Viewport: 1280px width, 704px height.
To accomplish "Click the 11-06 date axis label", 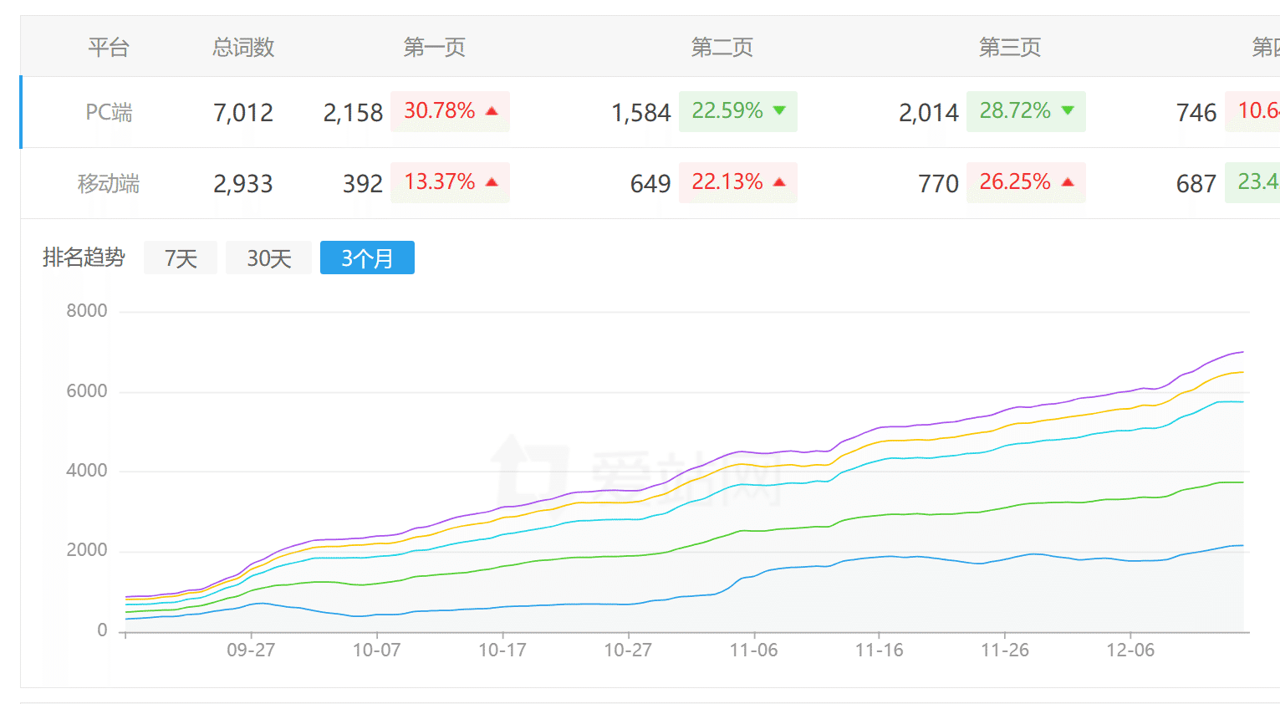I will tap(753, 650).
